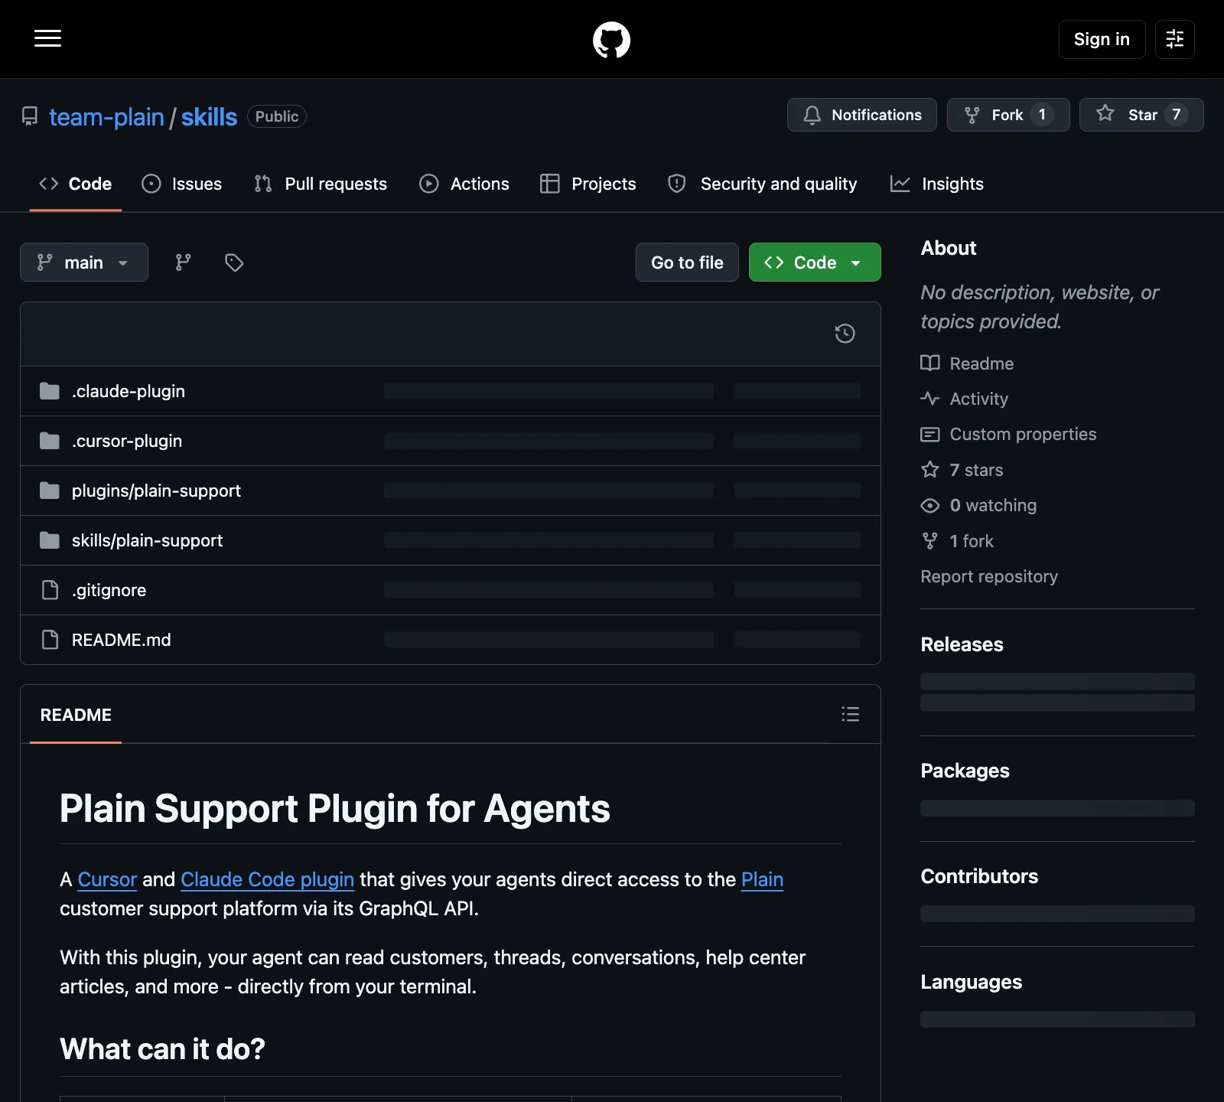Open the Security and quality tab

[762, 184]
